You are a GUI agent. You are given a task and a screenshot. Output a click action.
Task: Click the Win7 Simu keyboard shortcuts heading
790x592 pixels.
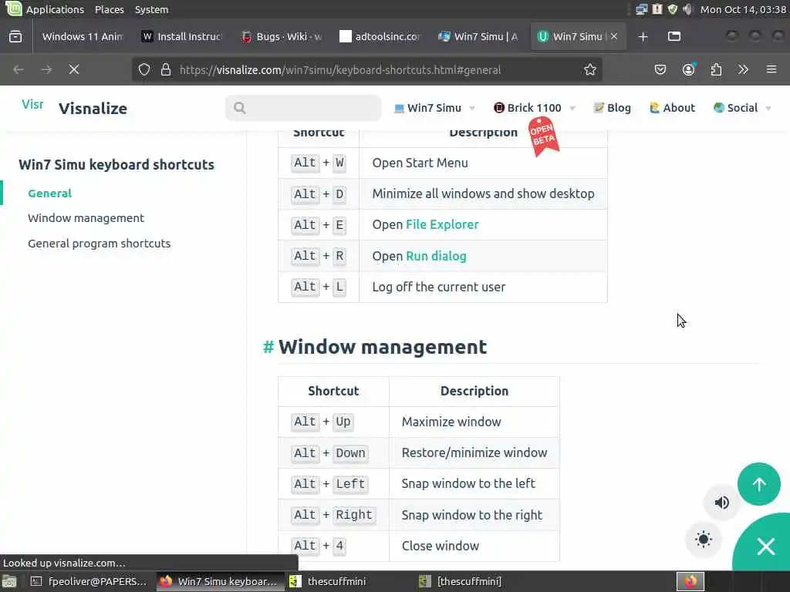coord(116,165)
